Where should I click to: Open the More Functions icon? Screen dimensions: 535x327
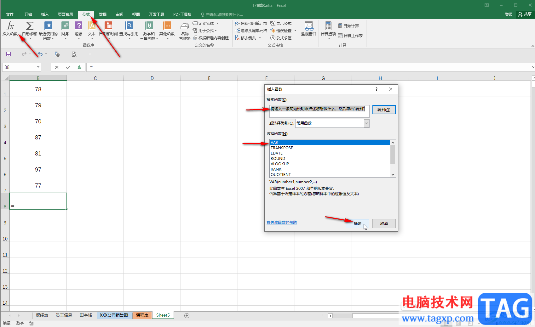coord(167,26)
